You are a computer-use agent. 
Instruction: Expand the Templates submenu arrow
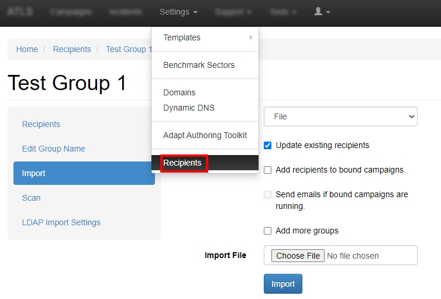(x=251, y=37)
